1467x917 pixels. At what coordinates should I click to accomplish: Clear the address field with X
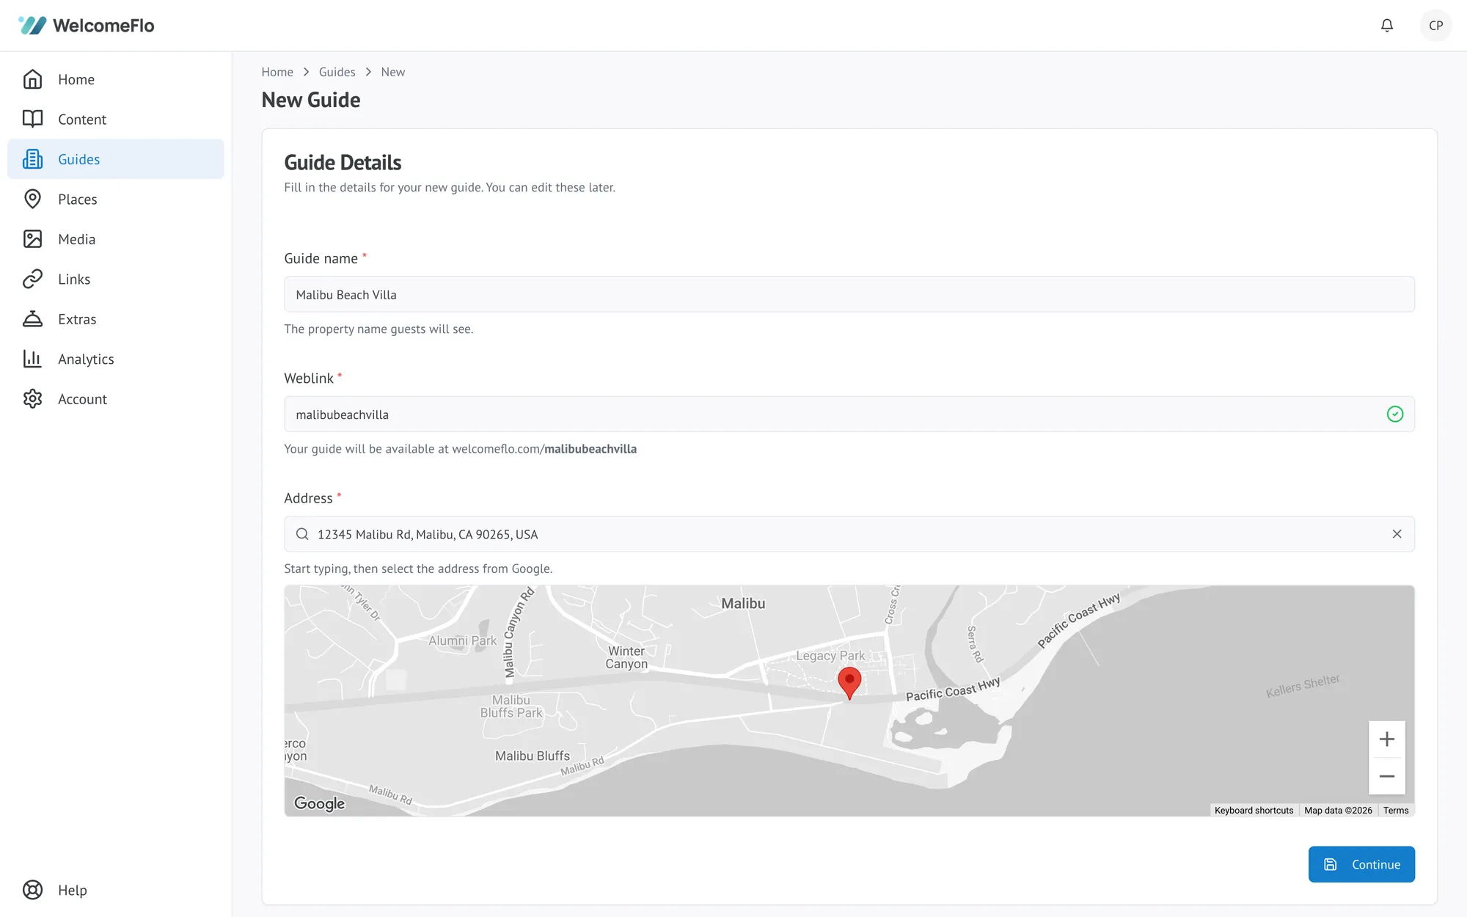pyautogui.click(x=1397, y=534)
